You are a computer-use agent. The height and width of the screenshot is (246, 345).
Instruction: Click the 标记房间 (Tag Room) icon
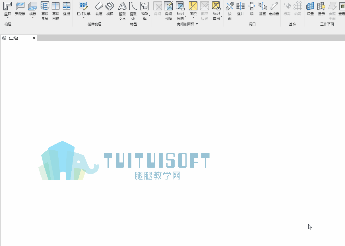(180, 6)
